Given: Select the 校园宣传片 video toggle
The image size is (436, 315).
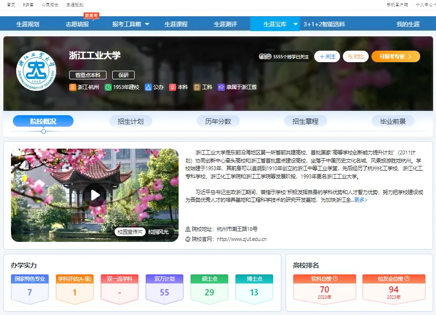Looking at the screenshot, I should (130, 232).
